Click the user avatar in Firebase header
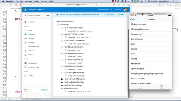Image resolution: width=181 pixels, height=101 pixels. pos(125,10)
